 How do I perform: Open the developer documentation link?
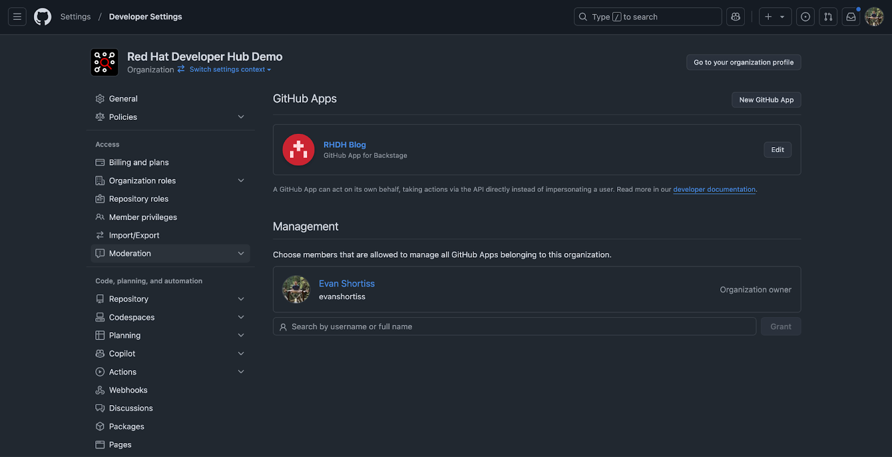point(714,189)
